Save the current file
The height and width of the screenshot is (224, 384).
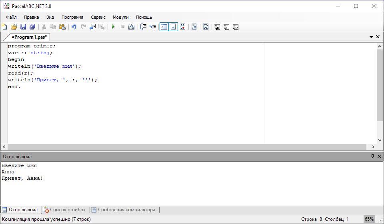(x=23, y=27)
